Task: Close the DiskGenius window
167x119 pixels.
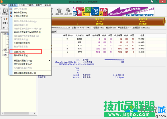Action: pyautogui.click(x=163, y=1)
